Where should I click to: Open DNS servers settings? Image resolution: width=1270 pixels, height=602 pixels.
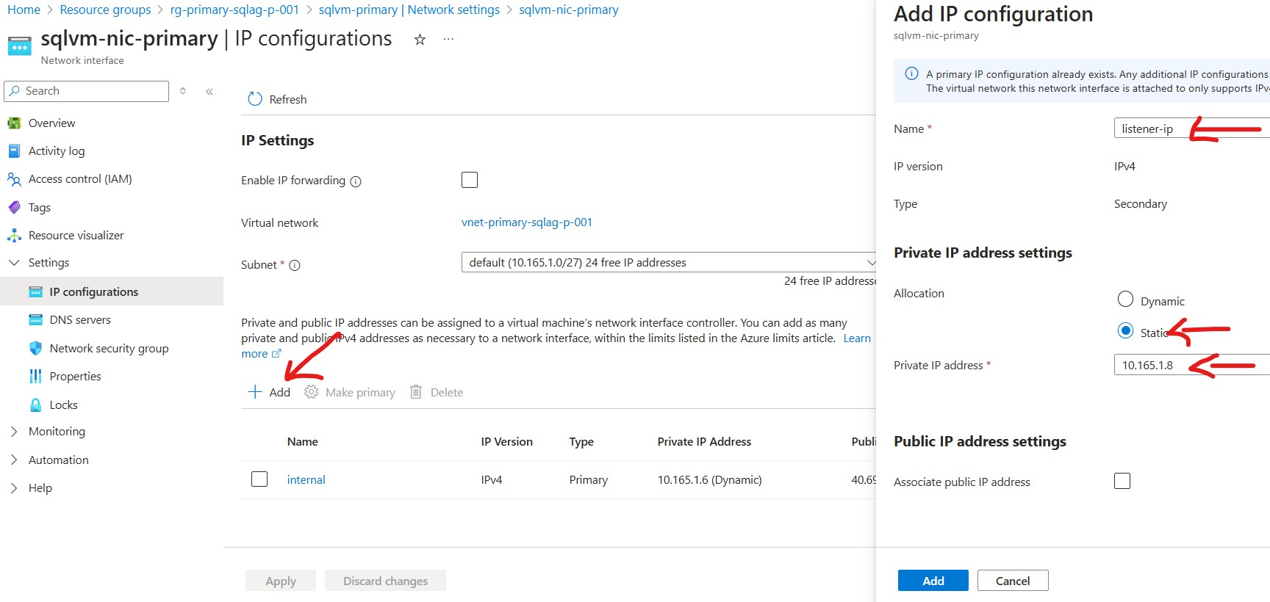80,320
